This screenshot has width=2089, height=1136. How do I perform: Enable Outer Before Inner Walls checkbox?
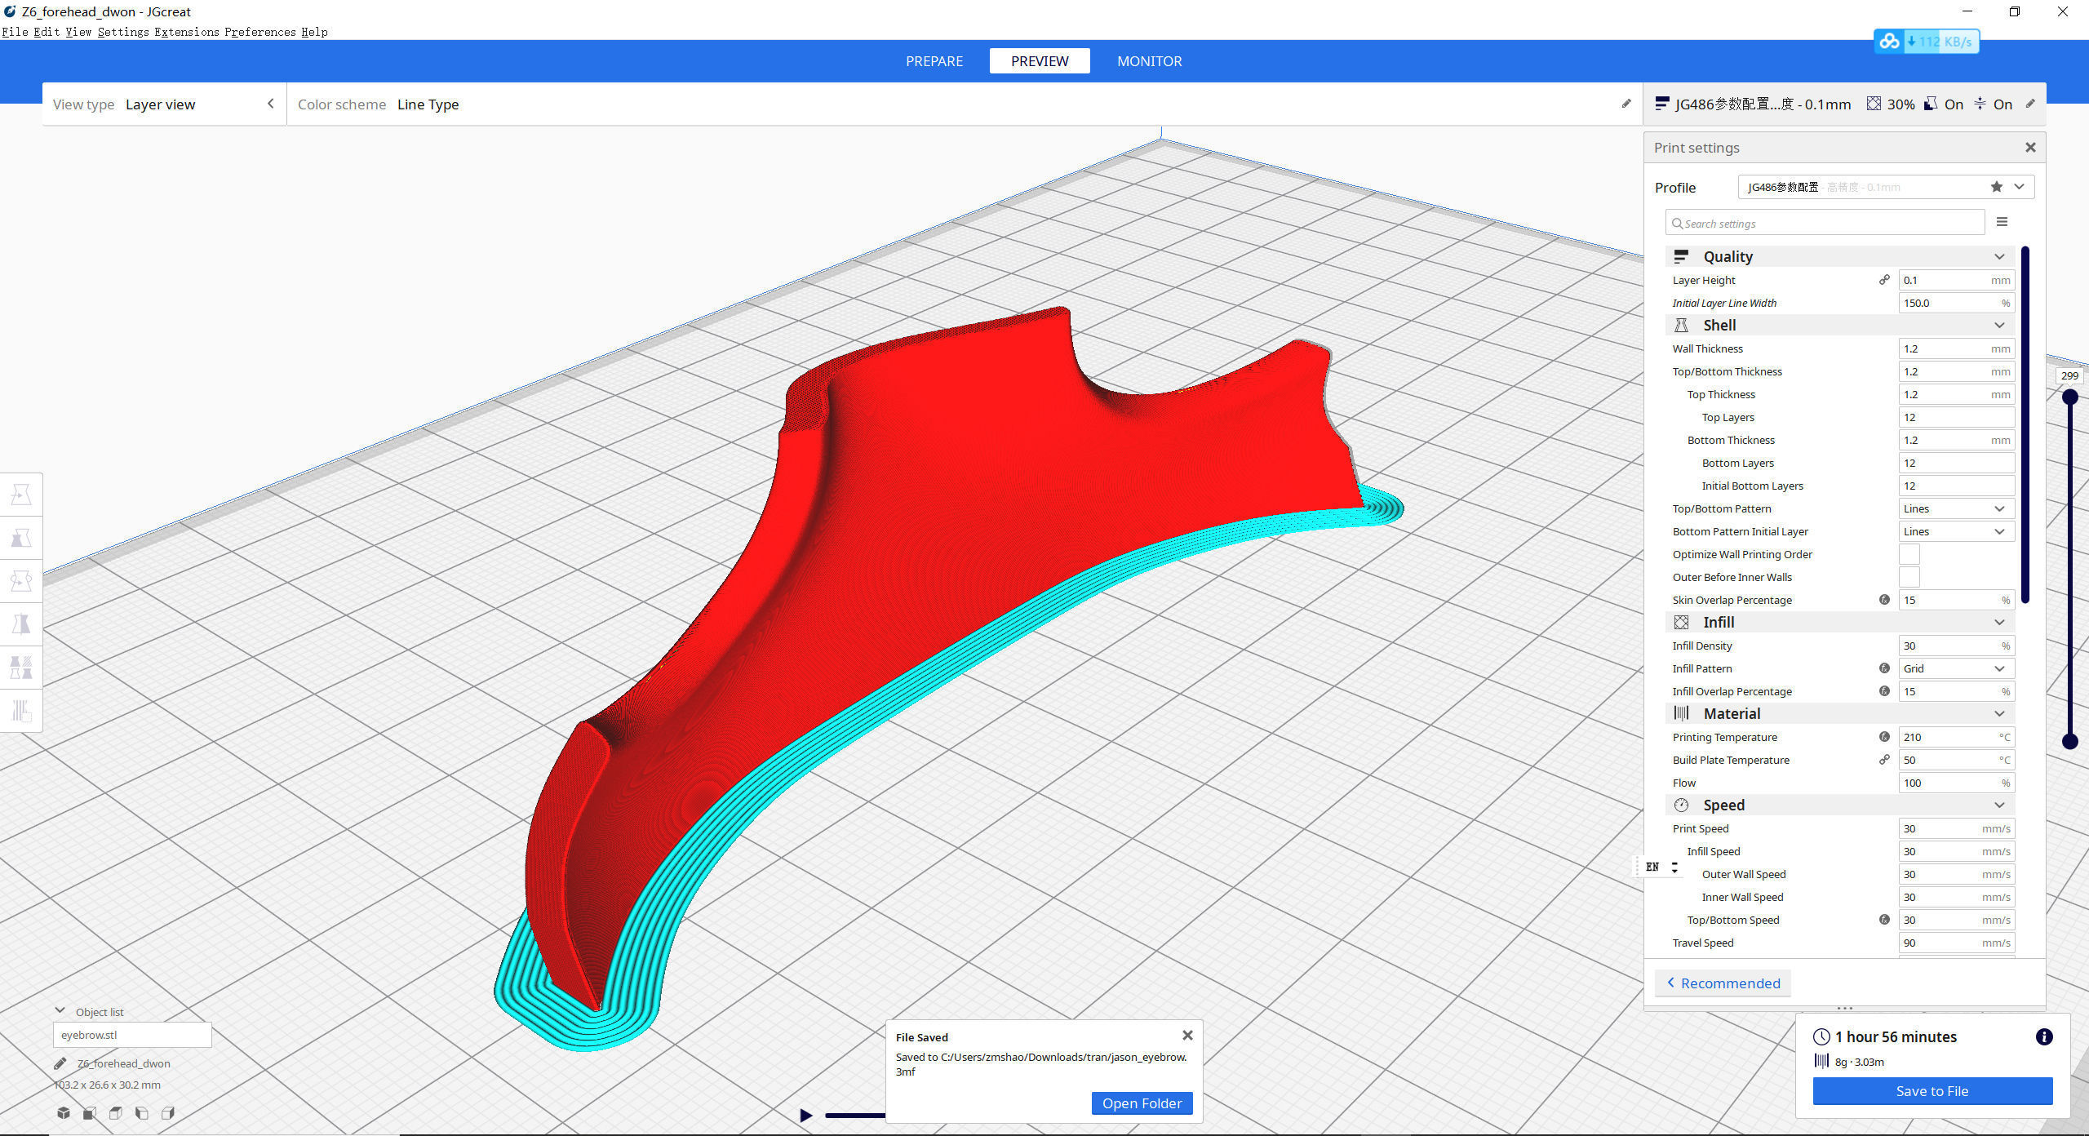click(x=1909, y=577)
